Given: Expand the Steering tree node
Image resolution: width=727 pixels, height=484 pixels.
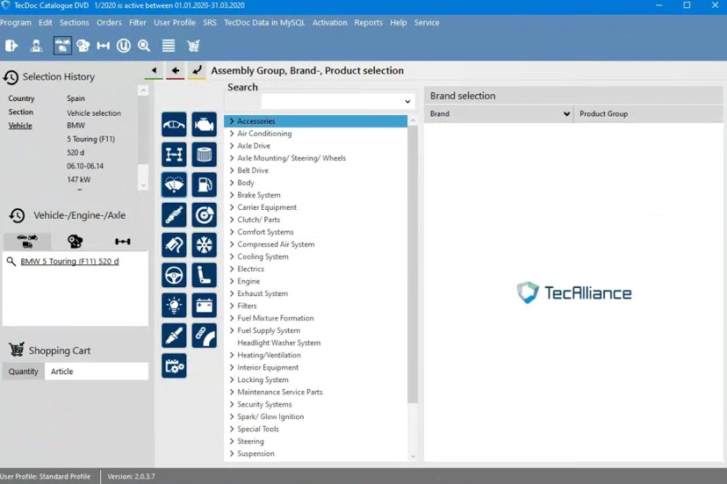Looking at the screenshot, I should pyautogui.click(x=232, y=441).
